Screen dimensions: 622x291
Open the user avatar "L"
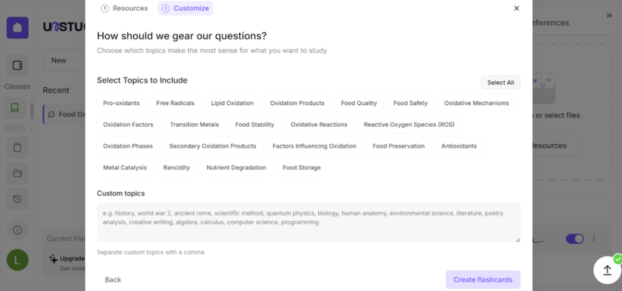point(18,260)
